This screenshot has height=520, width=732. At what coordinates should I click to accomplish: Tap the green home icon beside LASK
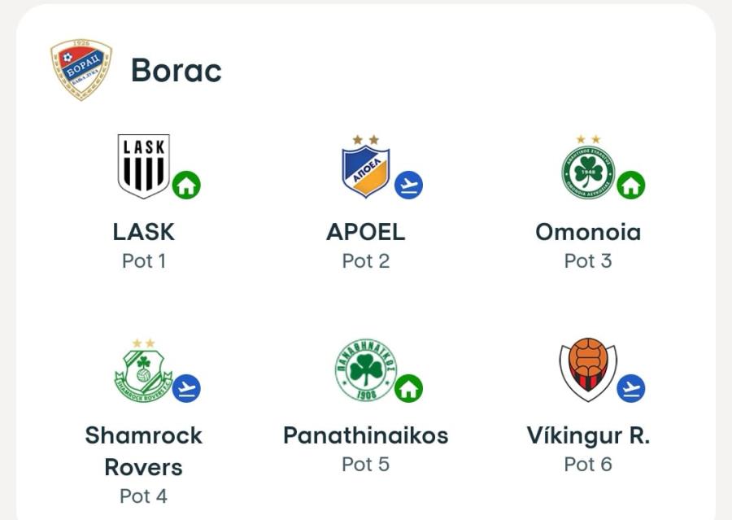point(186,185)
